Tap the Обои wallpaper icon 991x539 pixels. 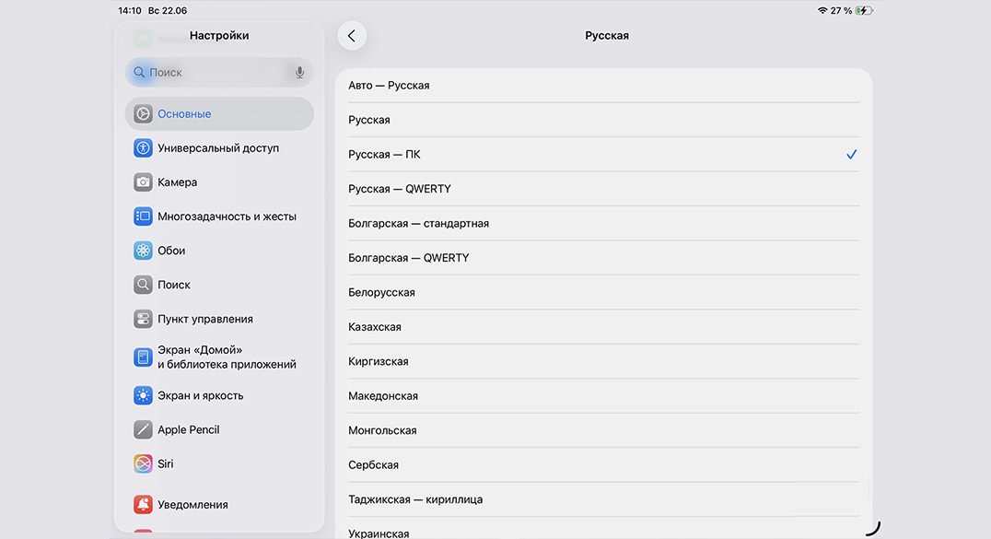click(143, 251)
